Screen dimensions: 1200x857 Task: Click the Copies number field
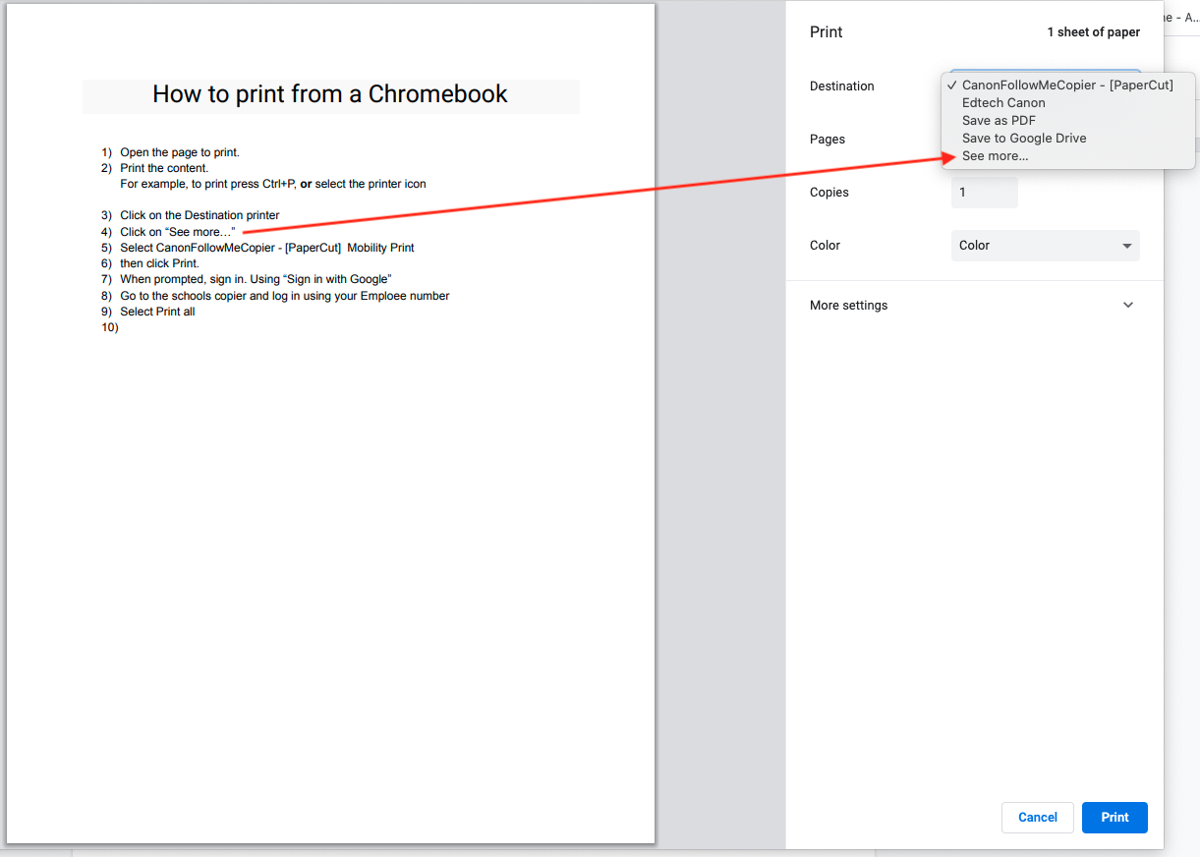click(x=984, y=193)
